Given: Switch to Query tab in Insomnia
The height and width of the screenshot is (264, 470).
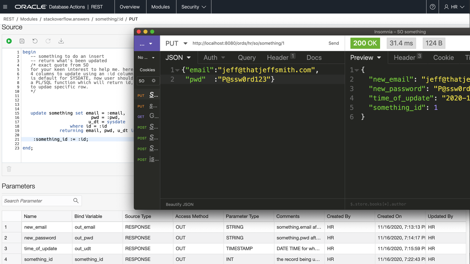Looking at the screenshot, I should point(247,57).
